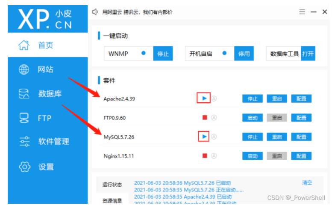Screen dimensions: 335x214
Task: Open MySQL5.7.26 配置
Action: coord(301,137)
